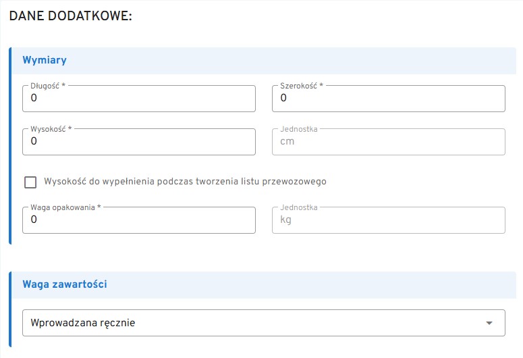Click the disabled 'kg' unit field
The height and width of the screenshot is (358, 523).
(x=388, y=220)
